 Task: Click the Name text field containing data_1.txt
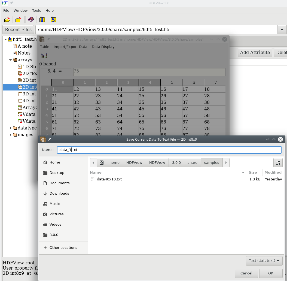[169, 150]
